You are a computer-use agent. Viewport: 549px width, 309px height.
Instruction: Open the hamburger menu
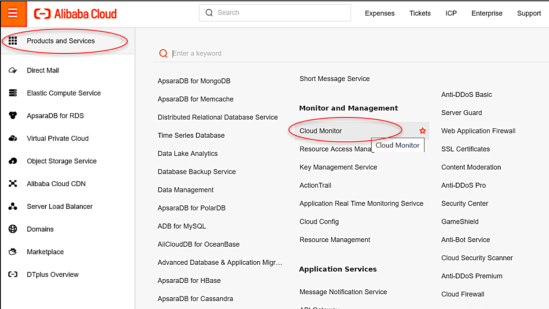tap(13, 13)
